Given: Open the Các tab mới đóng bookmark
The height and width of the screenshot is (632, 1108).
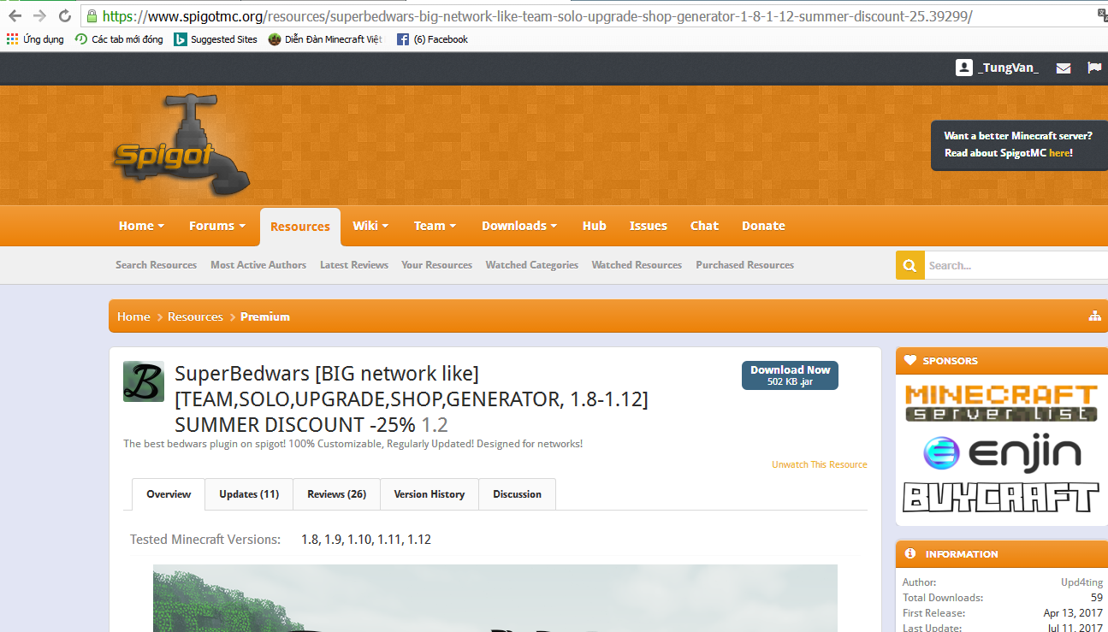Looking at the screenshot, I should point(119,39).
